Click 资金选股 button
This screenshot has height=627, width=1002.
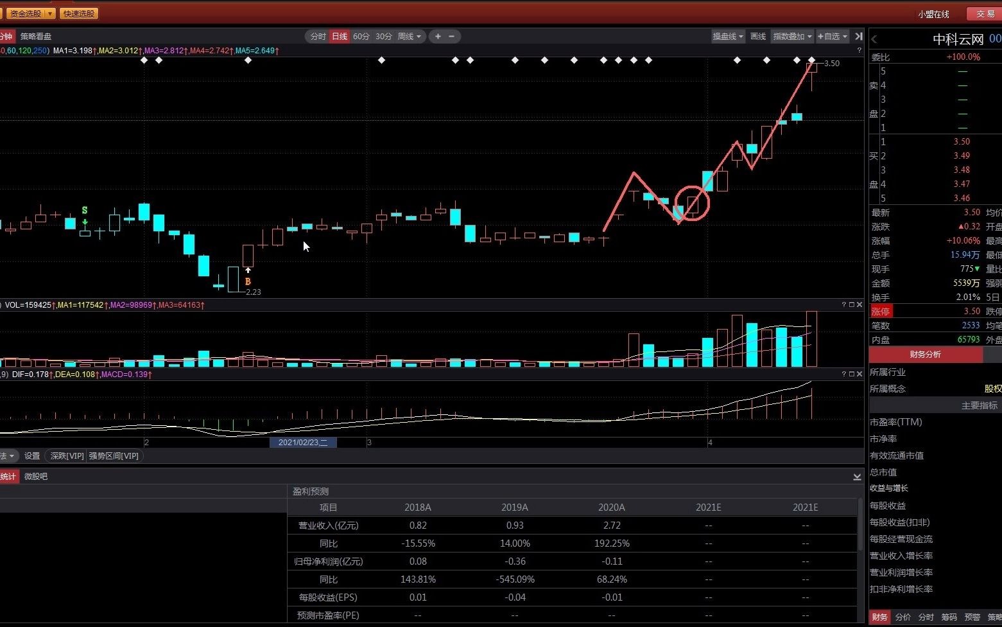(x=26, y=13)
